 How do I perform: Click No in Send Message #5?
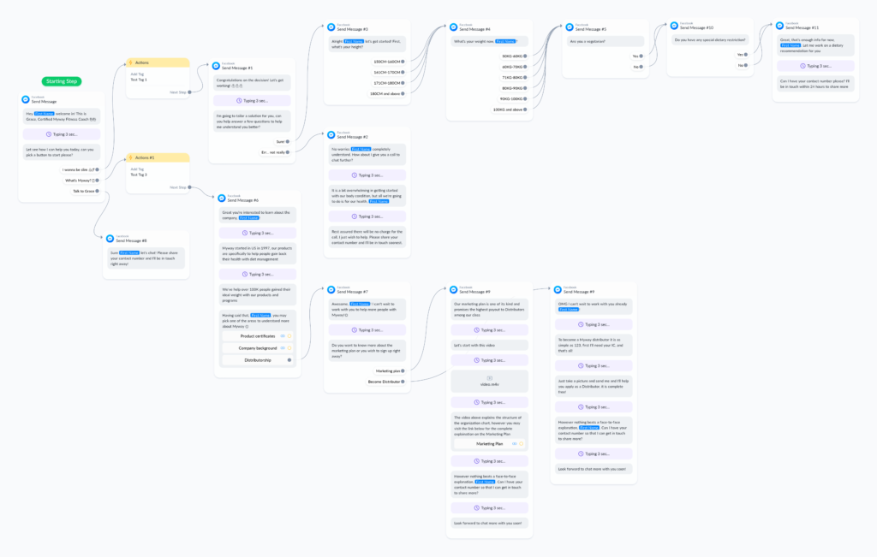(x=637, y=67)
